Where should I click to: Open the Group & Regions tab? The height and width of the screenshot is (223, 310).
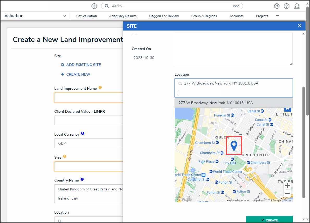pos(204,16)
